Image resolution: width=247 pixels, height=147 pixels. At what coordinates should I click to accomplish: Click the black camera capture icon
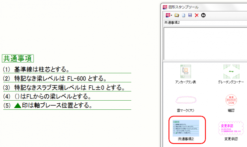(x=203, y=15)
